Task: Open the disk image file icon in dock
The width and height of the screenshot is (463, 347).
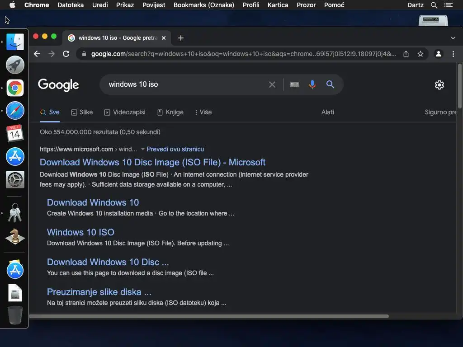Action: [x=15, y=293]
